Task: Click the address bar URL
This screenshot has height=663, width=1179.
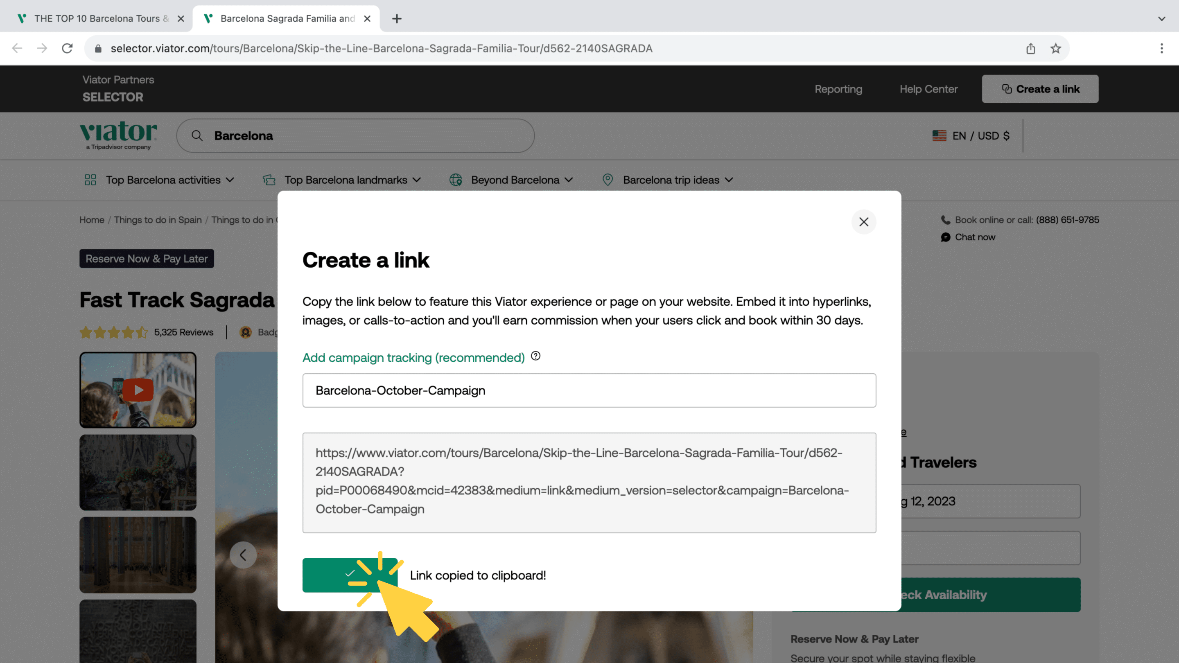Action: (x=381, y=48)
